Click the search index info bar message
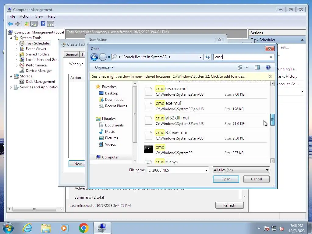 coord(169,76)
